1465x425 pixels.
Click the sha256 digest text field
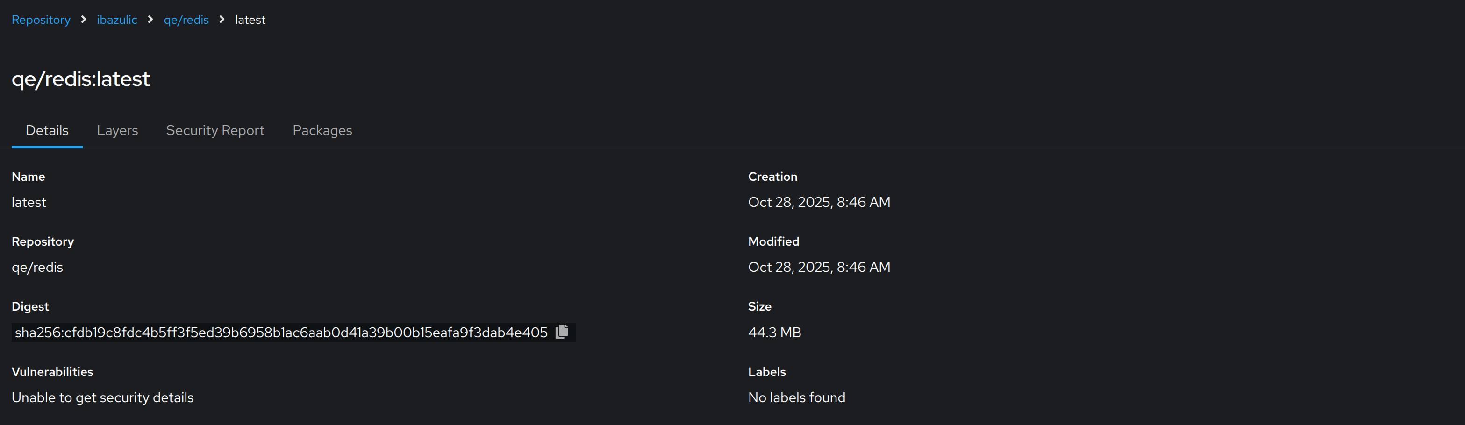tap(281, 333)
